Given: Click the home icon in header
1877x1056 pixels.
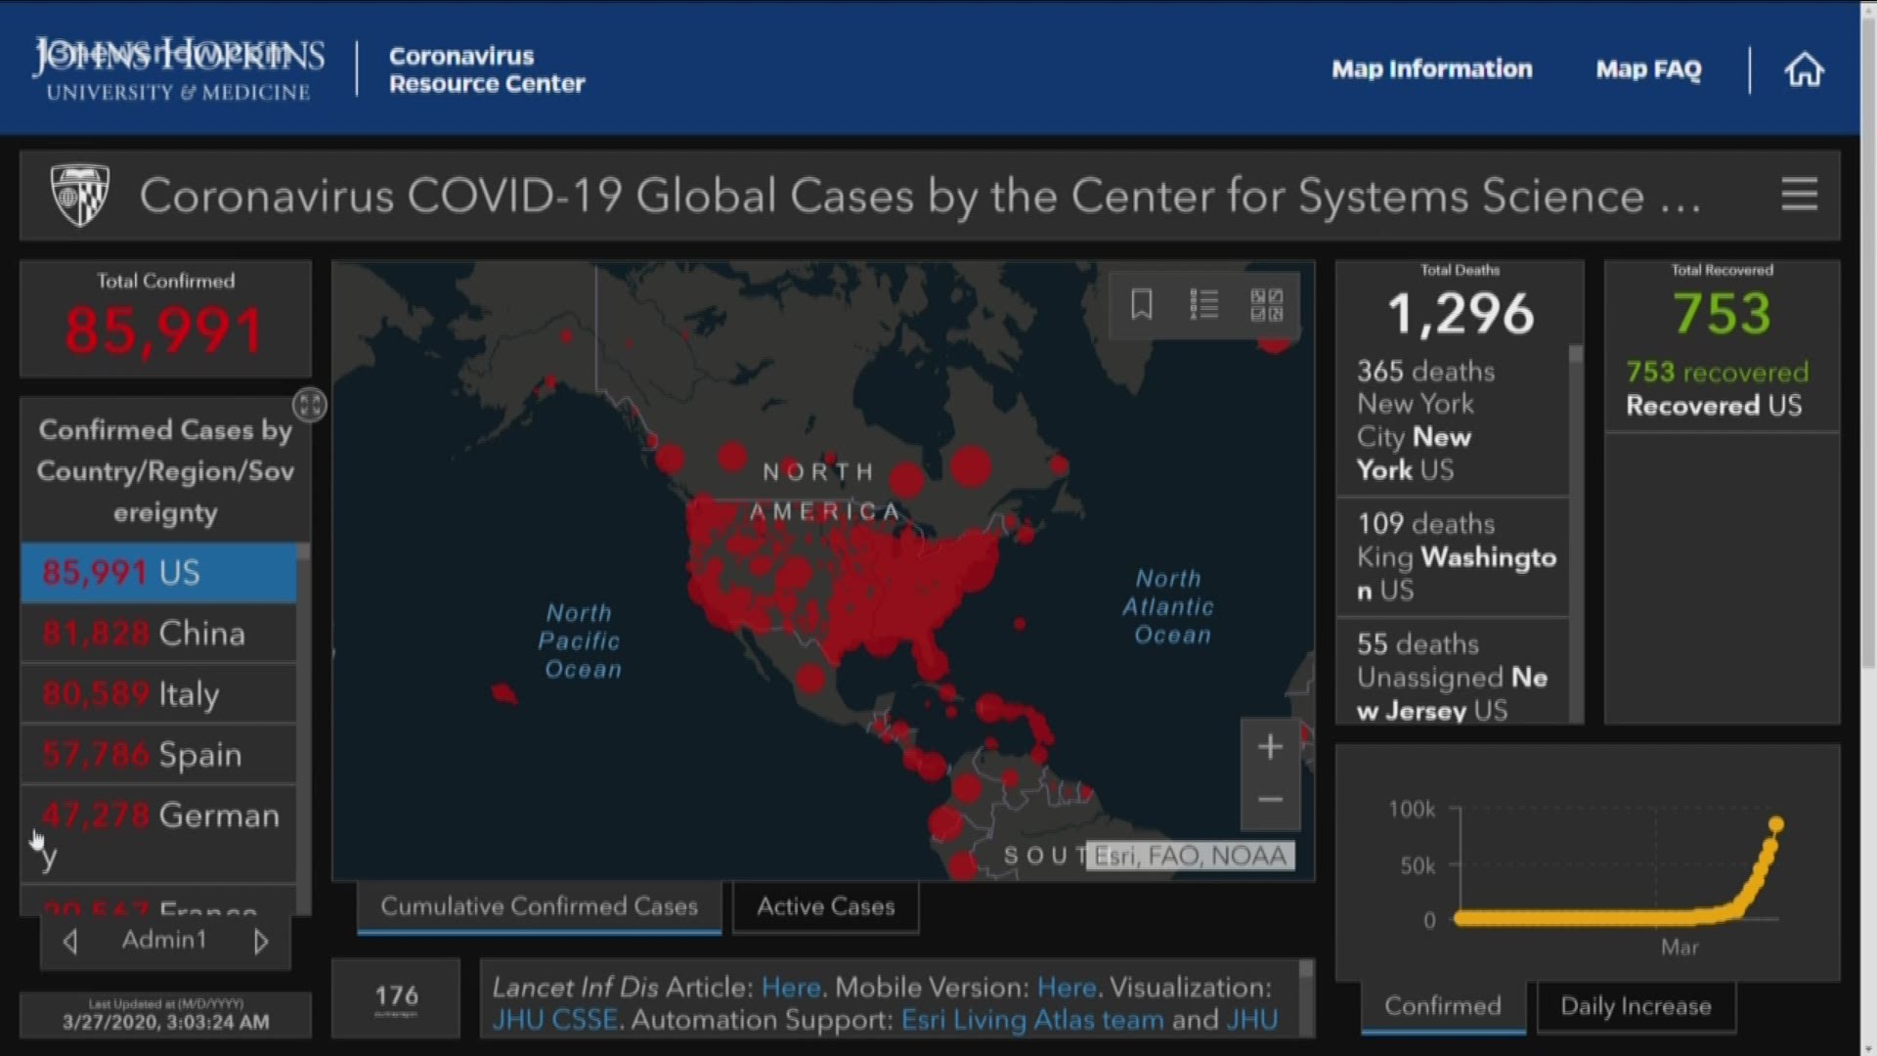Looking at the screenshot, I should point(1804,70).
